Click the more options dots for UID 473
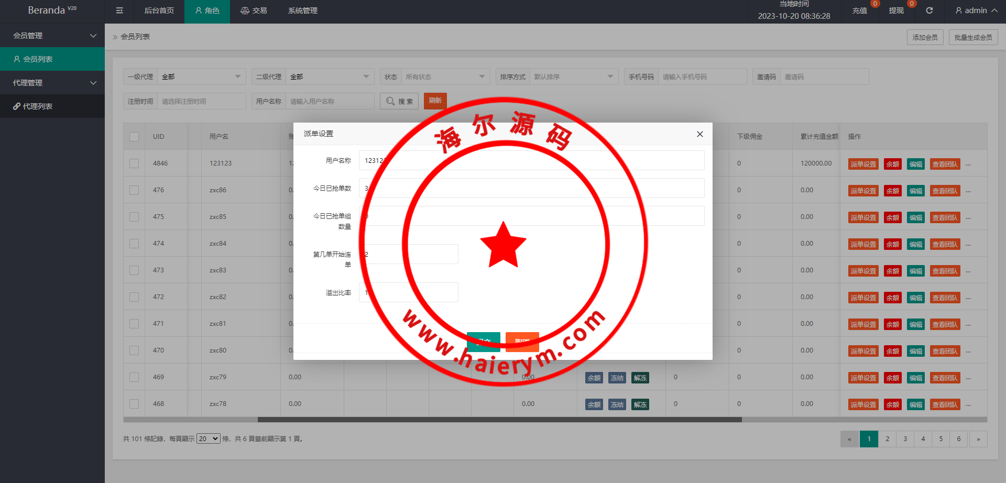1006x483 pixels. (968, 271)
